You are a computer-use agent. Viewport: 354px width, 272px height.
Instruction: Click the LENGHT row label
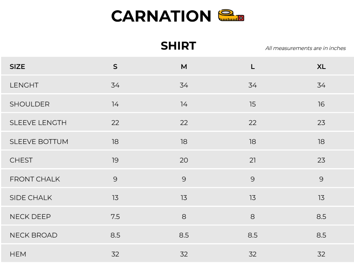coord(24,85)
